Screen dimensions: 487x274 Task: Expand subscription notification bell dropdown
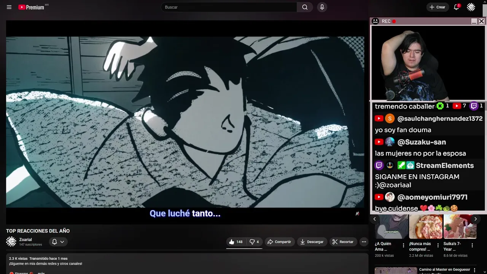click(58, 242)
